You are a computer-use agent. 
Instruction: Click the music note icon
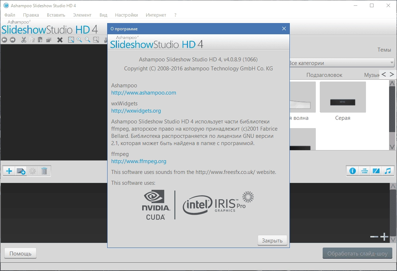point(388,171)
